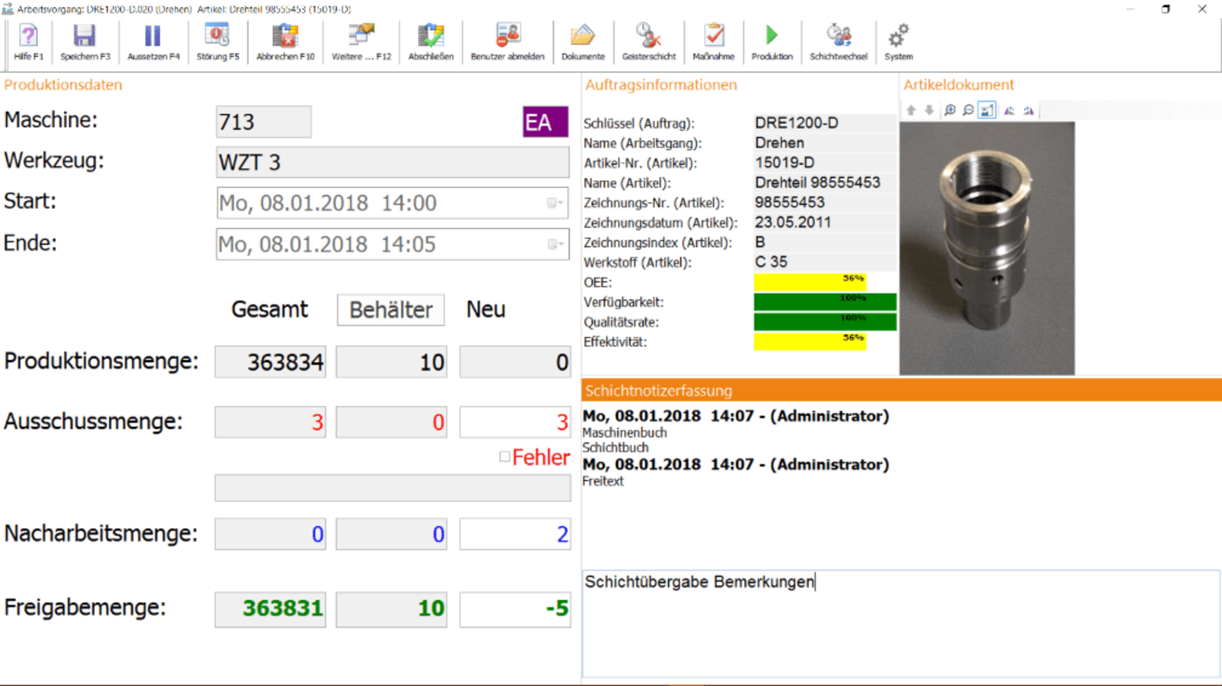Click the Speichern F3 save icon
The image size is (1222, 686).
(85, 42)
